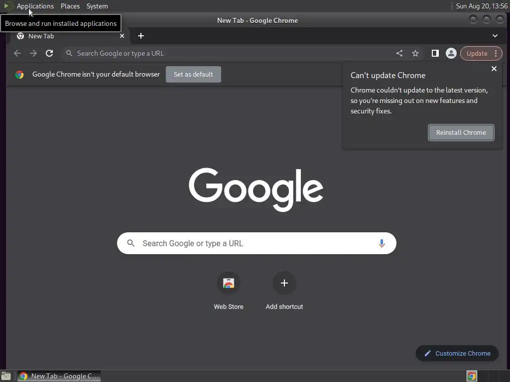
Task: Expand the tab search chevron
Action: [495, 36]
